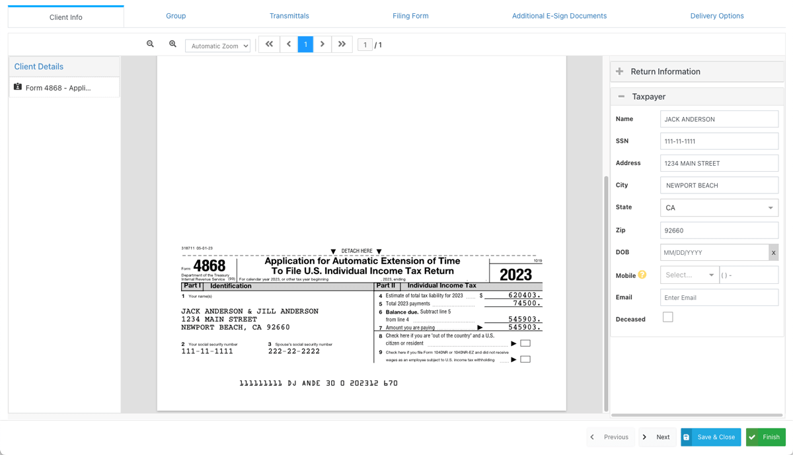Go to next page arrow in viewer
This screenshot has height=455, width=793.
coord(322,44)
